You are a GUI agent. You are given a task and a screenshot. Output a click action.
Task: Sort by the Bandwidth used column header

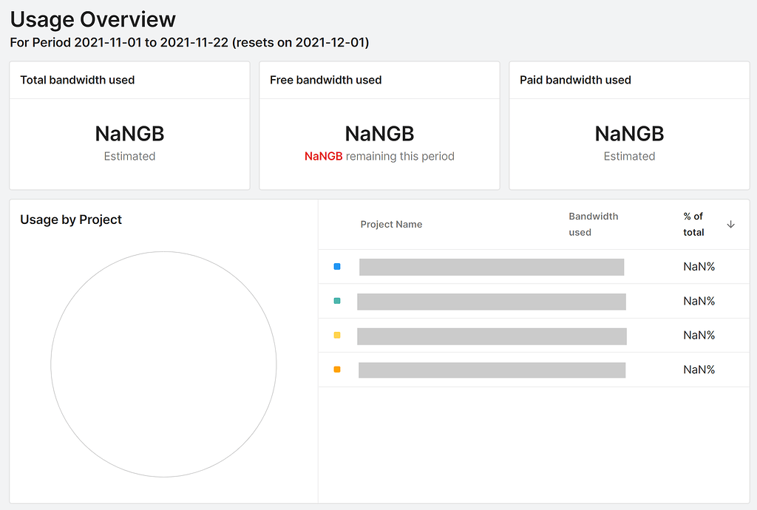[594, 224]
